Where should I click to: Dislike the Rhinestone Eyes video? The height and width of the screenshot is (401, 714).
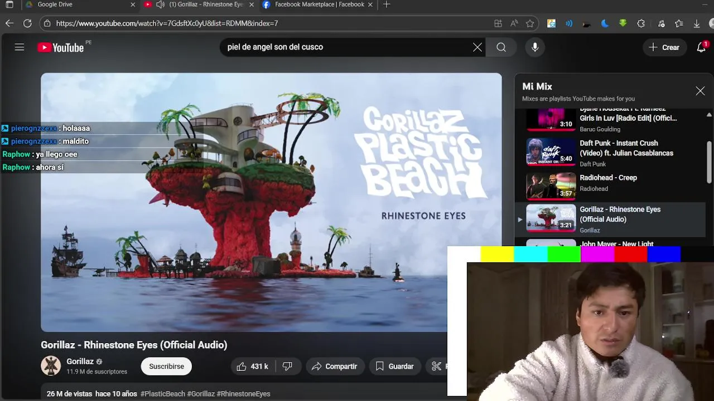287,366
